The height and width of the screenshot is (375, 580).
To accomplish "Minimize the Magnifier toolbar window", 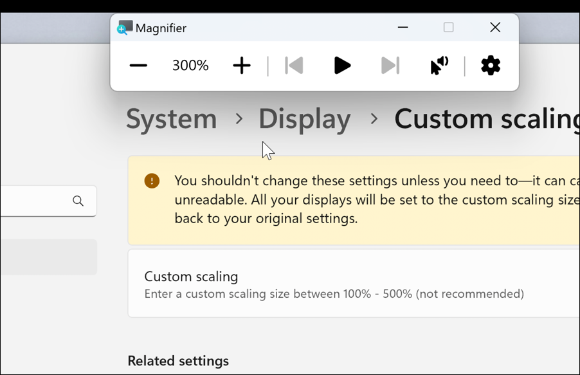I will tap(403, 27).
